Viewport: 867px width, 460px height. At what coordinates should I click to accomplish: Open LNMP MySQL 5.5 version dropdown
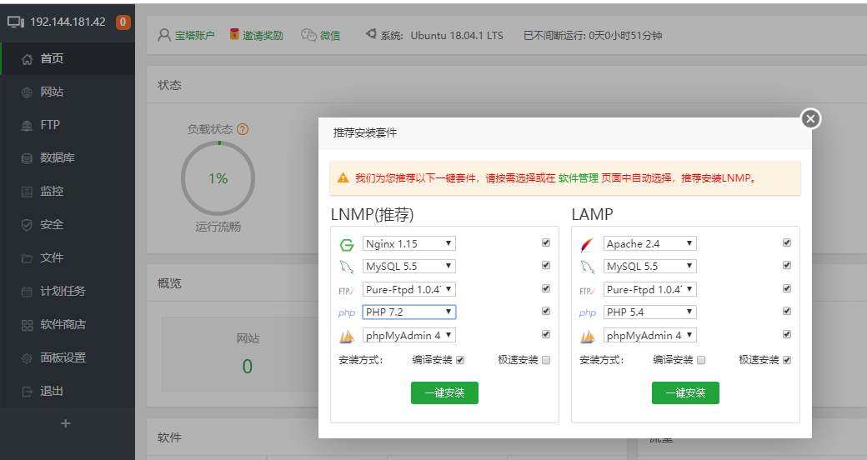(x=409, y=267)
